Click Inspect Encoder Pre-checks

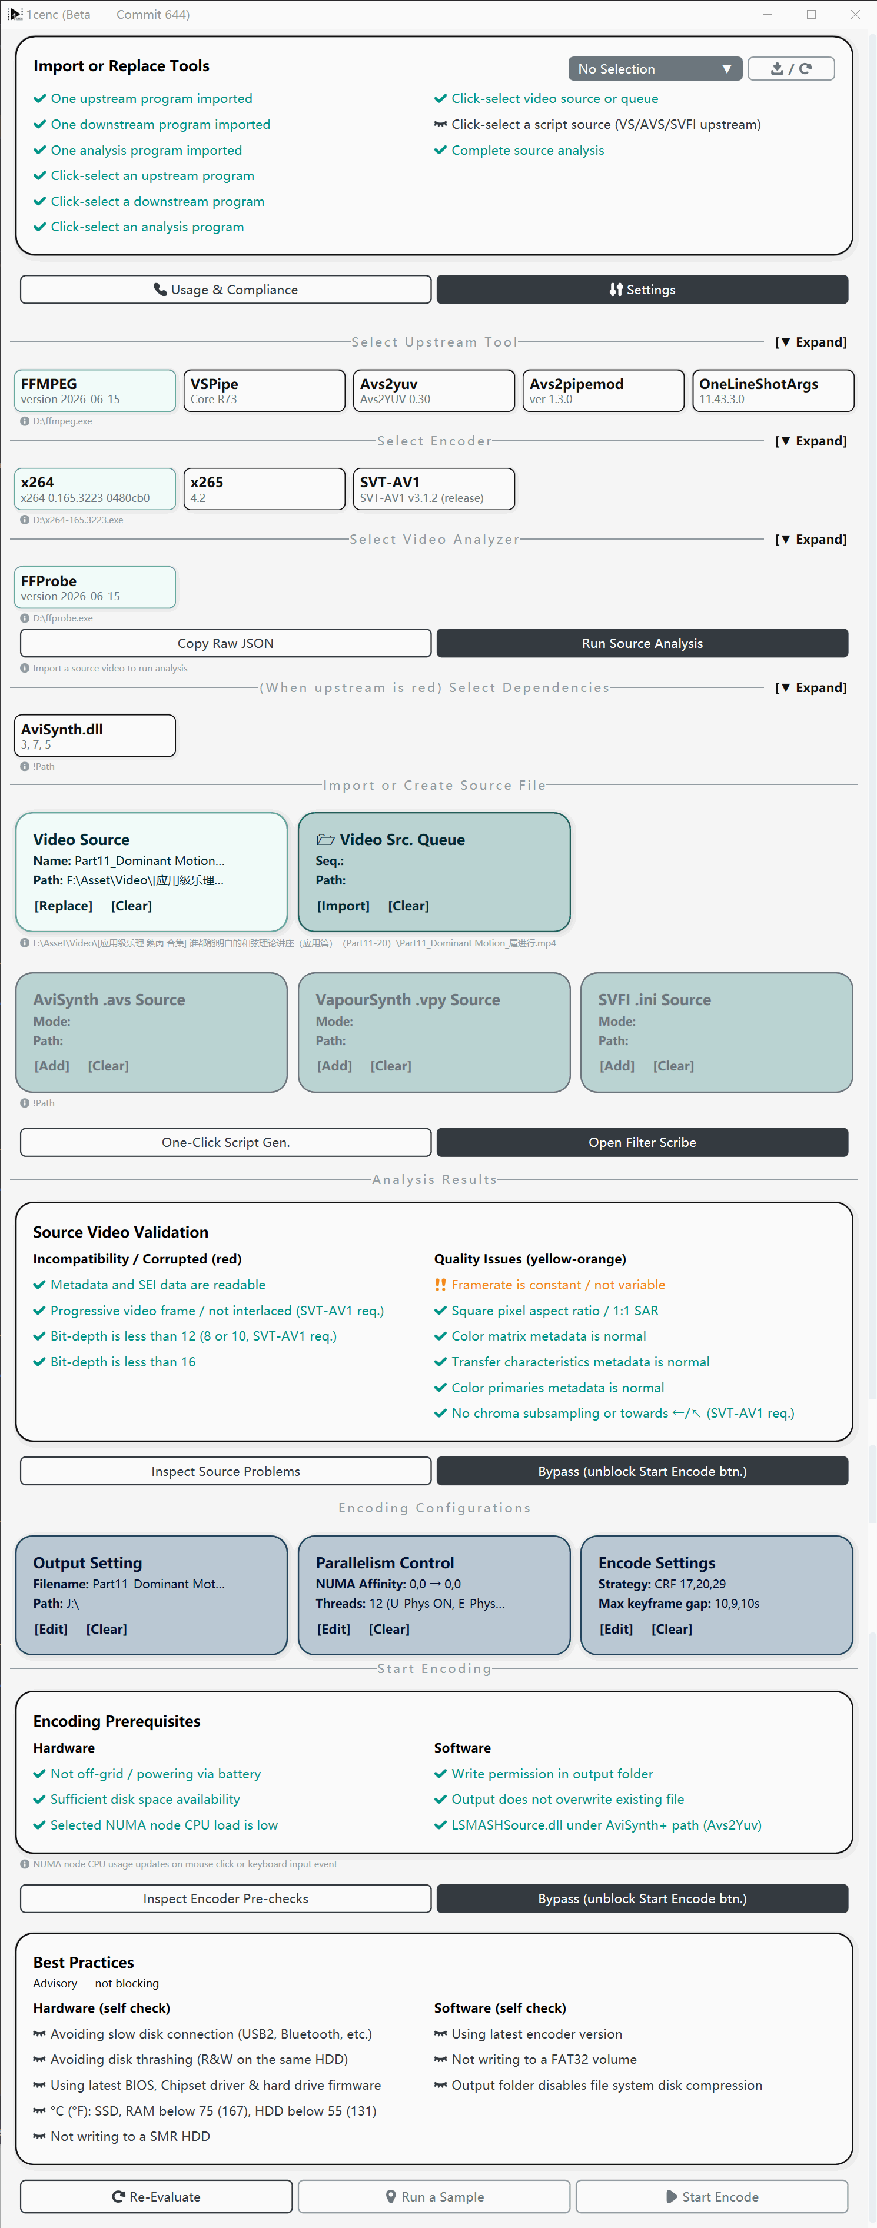click(x=226, y=1898)
